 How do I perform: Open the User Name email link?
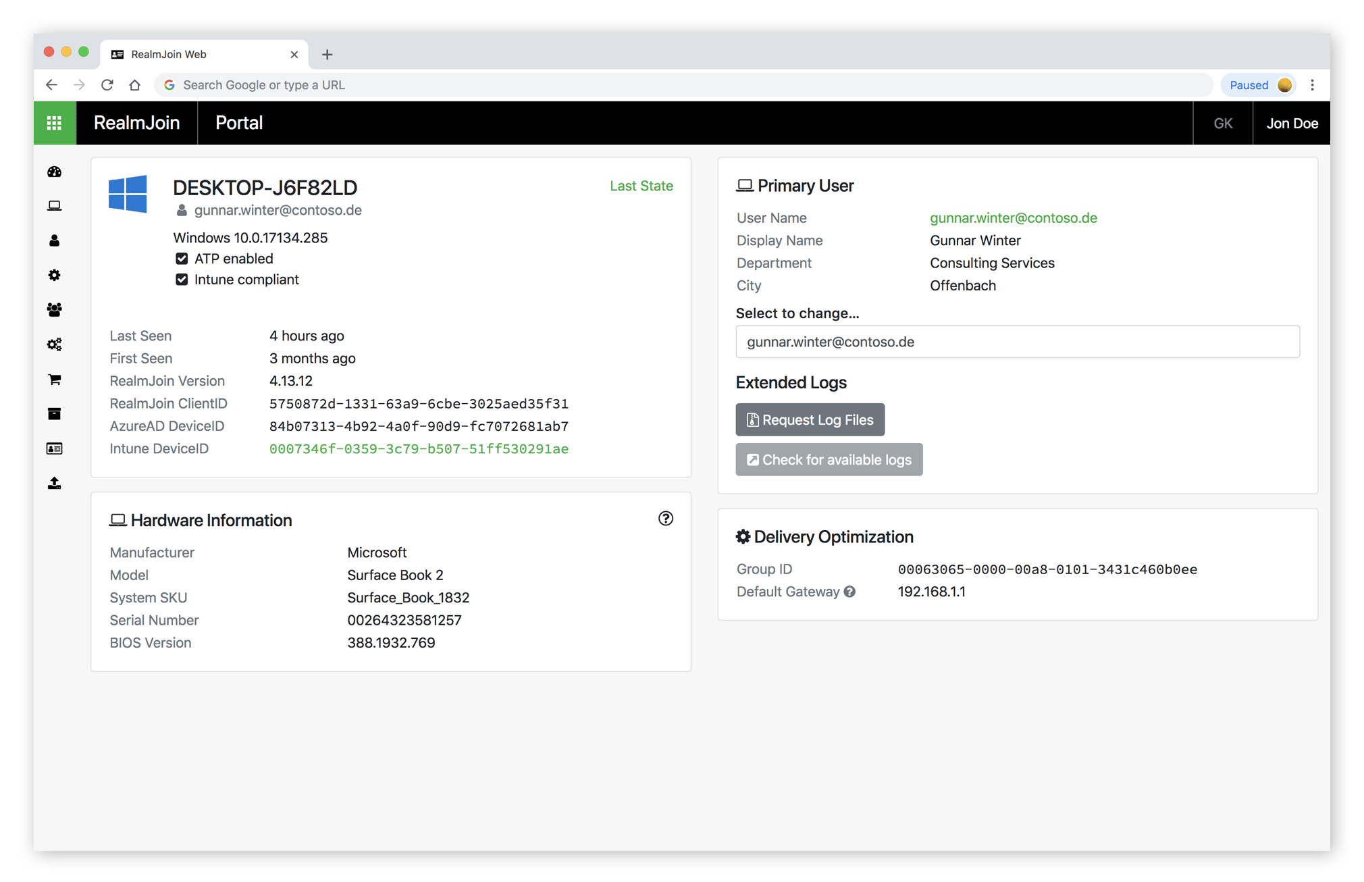pyautogui.click(x=1014, y=218)
